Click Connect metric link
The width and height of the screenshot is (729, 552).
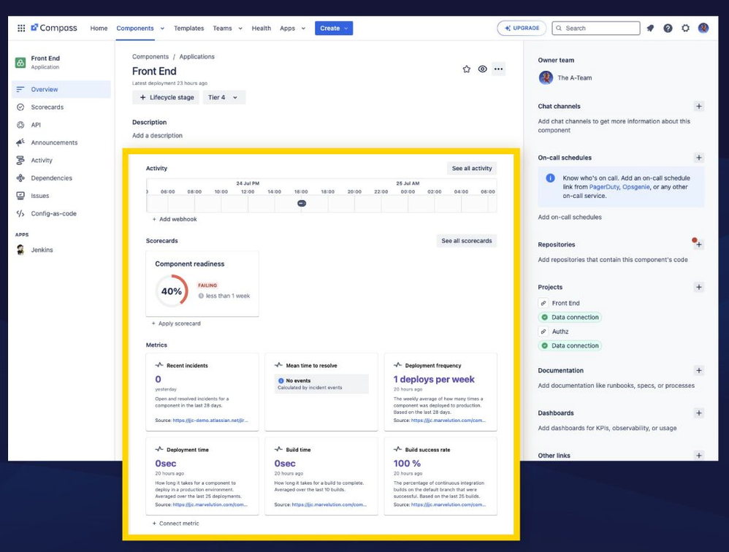tap(176, 524)
